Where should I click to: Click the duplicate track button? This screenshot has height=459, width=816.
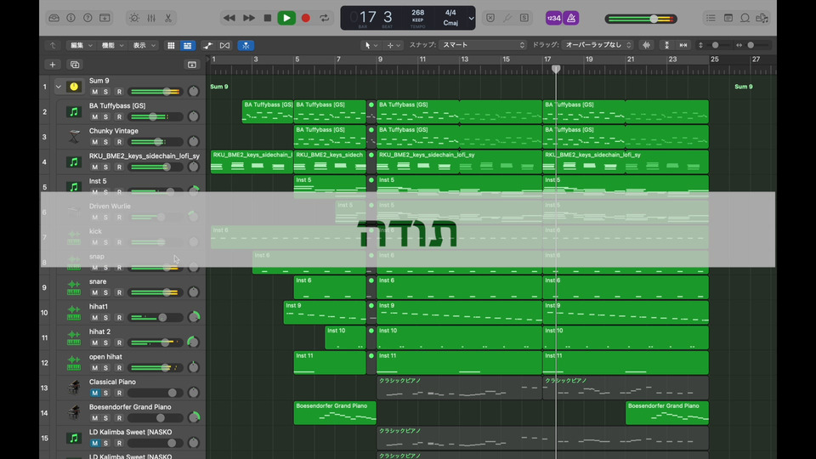75,65
